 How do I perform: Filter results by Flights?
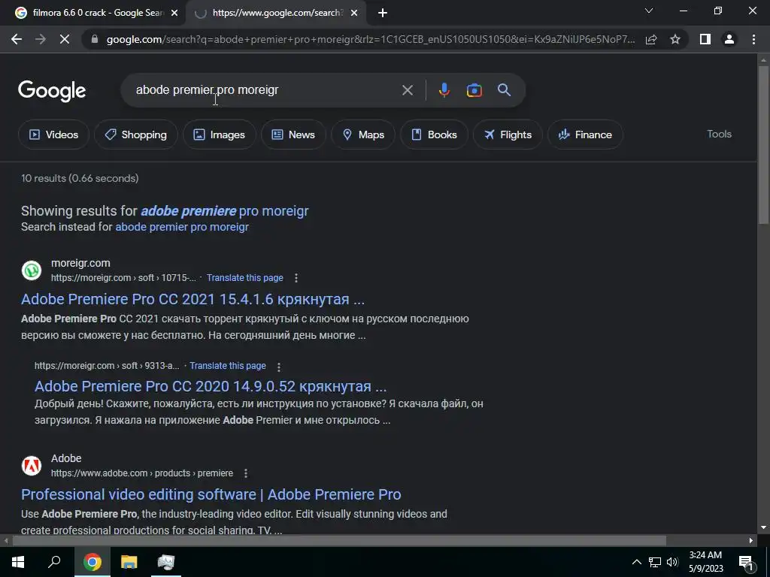click(x=508, y=134)
